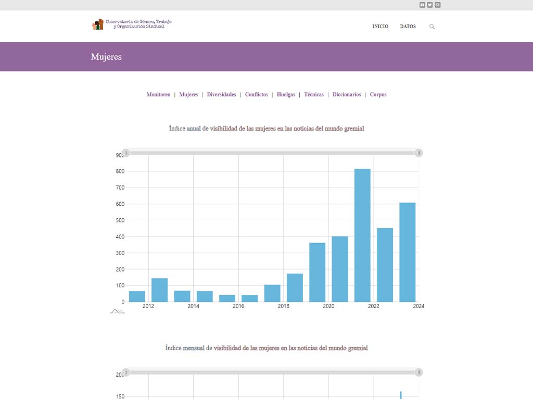
Task: Click the monthly chart range scrollbar track
Action: 272,372
